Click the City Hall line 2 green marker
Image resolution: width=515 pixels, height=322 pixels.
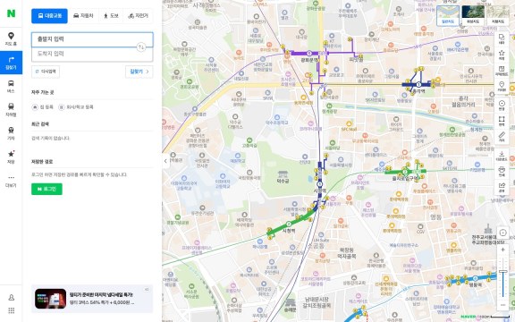(x=289, y=225)
